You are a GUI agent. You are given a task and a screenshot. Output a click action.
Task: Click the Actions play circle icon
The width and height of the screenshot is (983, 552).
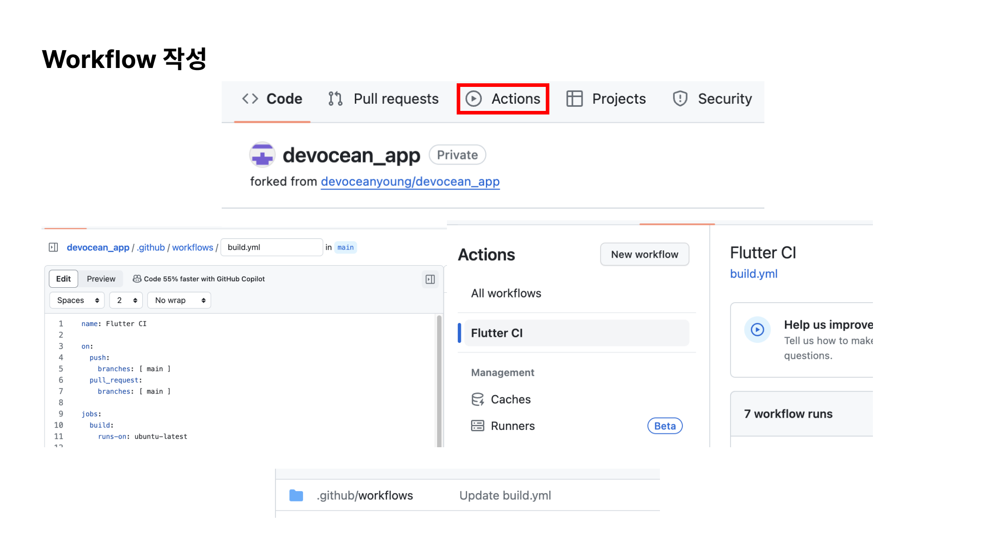474,99
